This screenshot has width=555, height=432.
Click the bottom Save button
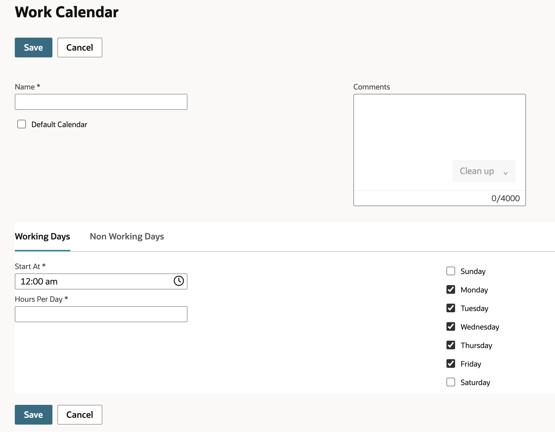point(34,415)
